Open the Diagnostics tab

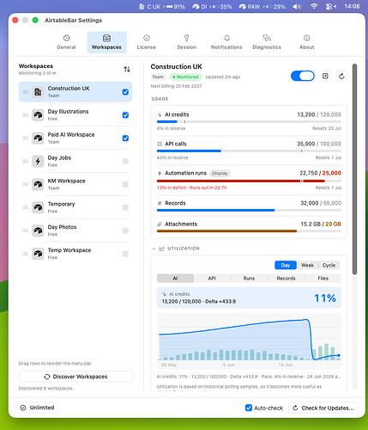267,42
